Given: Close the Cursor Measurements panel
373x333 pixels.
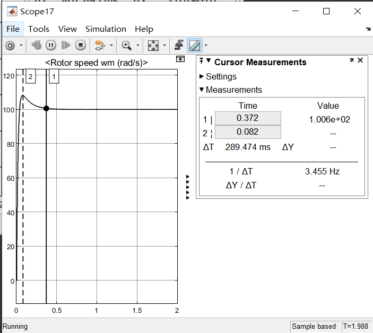Looking at the screenshot, I should (360, 60).
